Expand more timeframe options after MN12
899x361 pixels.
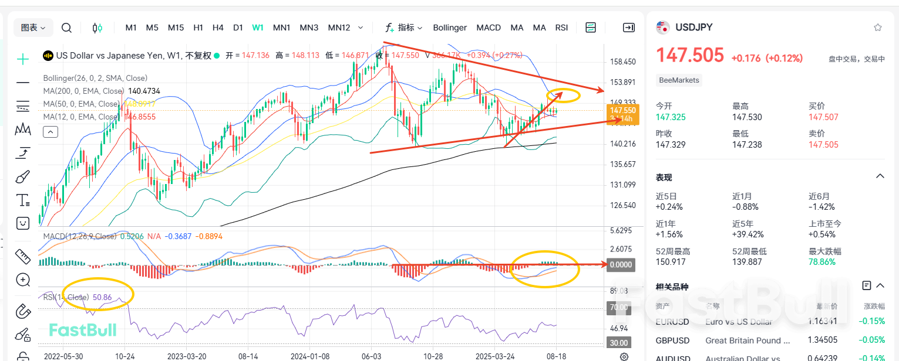point(361,28)
